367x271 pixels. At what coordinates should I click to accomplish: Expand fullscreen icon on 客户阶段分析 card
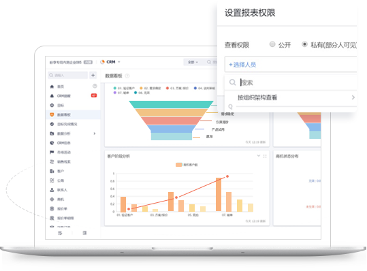pos(265,156)
